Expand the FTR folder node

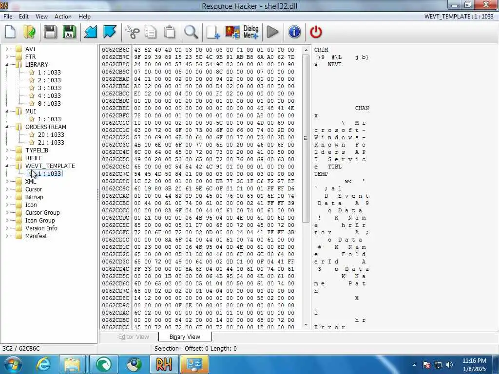click(x=7, y=56)
